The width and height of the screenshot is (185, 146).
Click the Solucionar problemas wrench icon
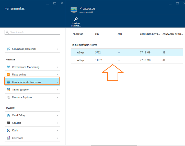coord(8,49)
